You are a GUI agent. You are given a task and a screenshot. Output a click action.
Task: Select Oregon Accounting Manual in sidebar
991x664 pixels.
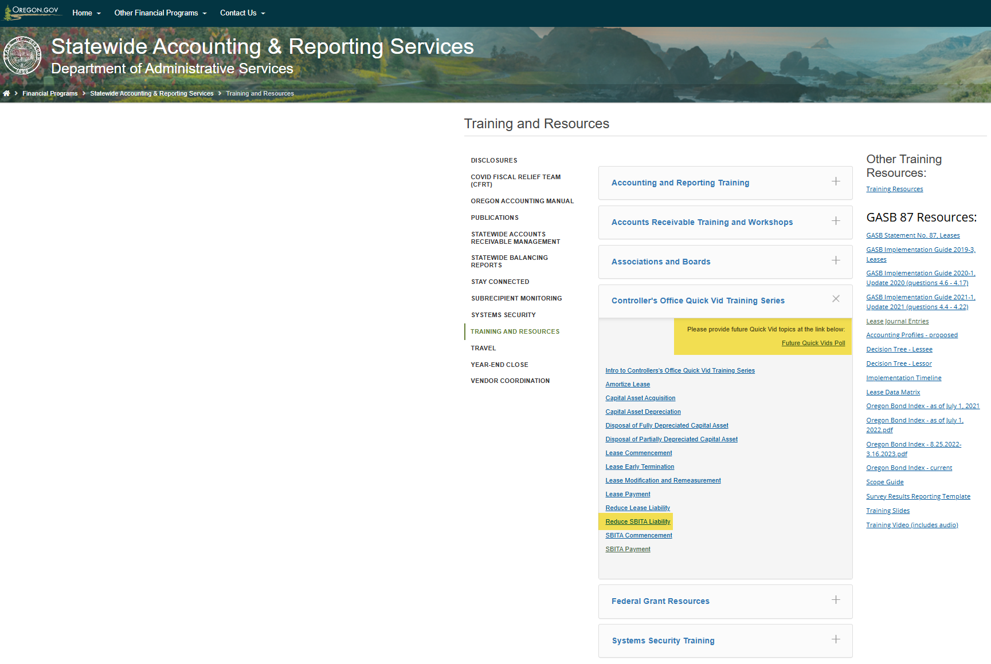point(522,201)
